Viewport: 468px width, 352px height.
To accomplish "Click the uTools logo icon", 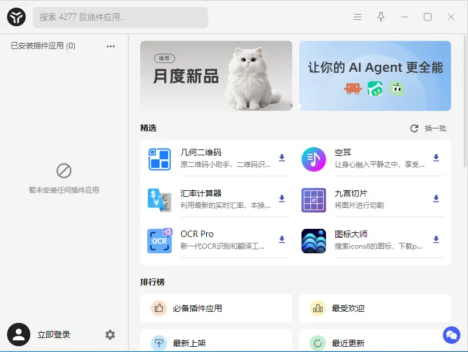I will [16, 17].
